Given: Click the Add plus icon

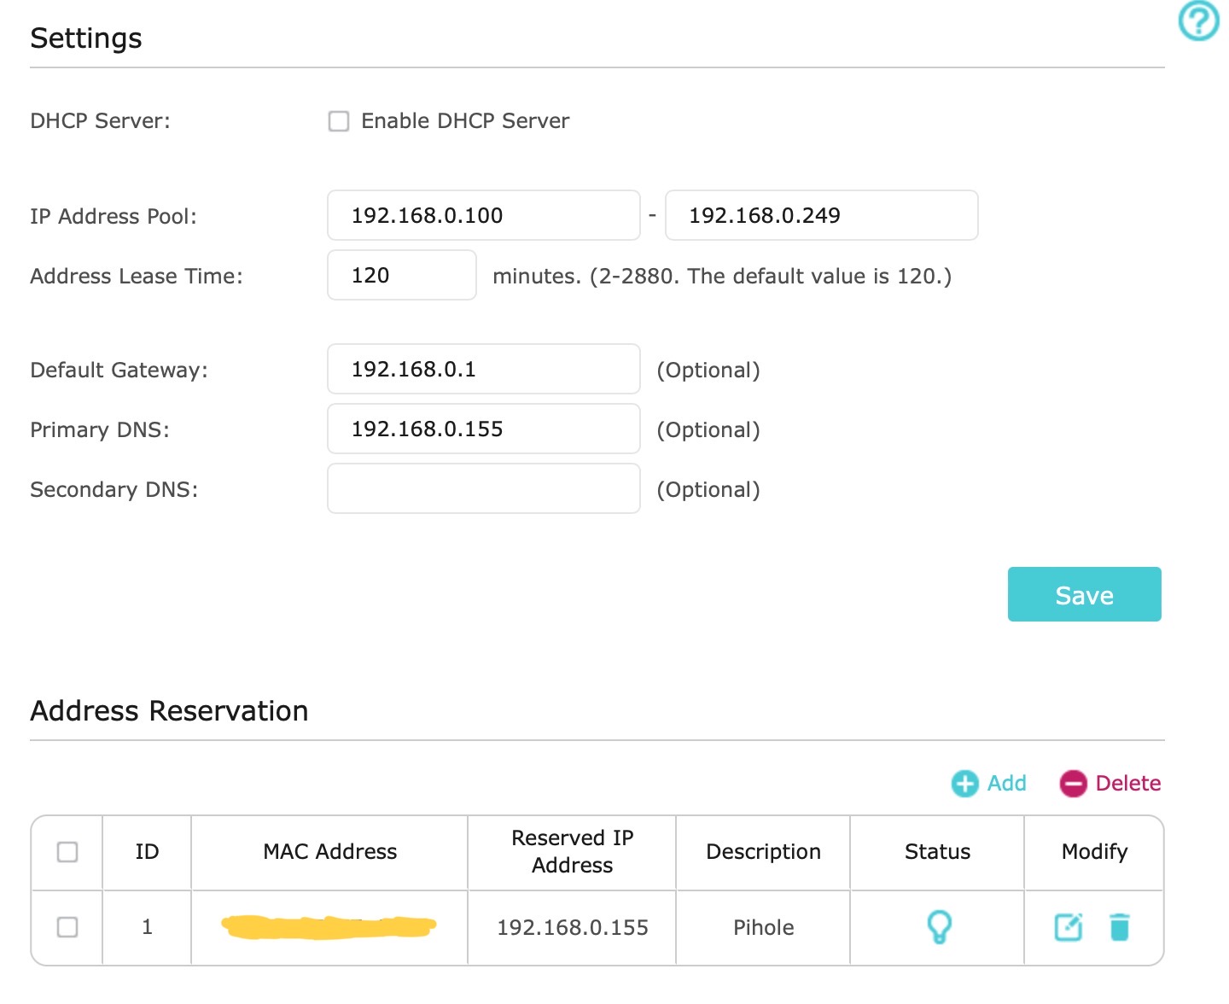Looking at the screenshot, I should [964, 784].
